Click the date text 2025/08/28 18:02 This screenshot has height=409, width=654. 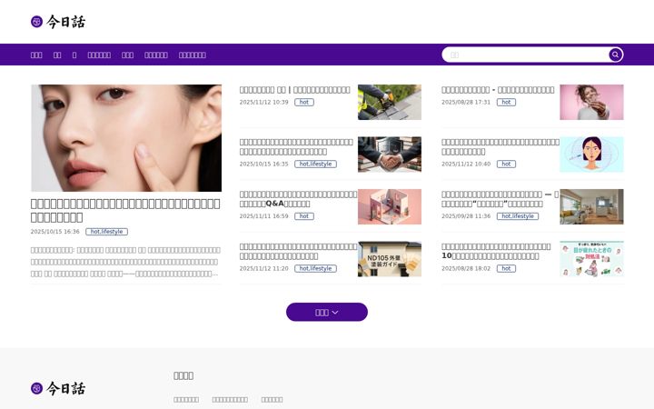(x=466, y=268)
